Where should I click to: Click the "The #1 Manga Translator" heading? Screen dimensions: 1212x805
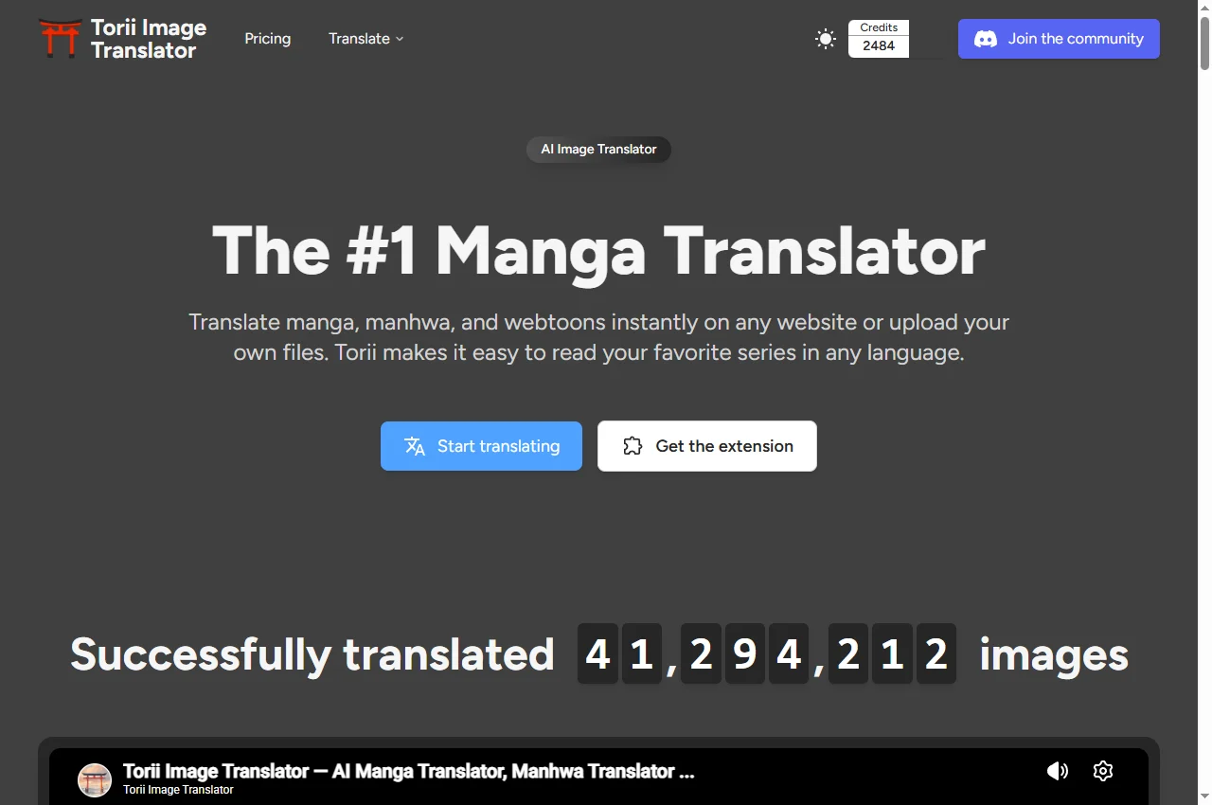[598, 251]
